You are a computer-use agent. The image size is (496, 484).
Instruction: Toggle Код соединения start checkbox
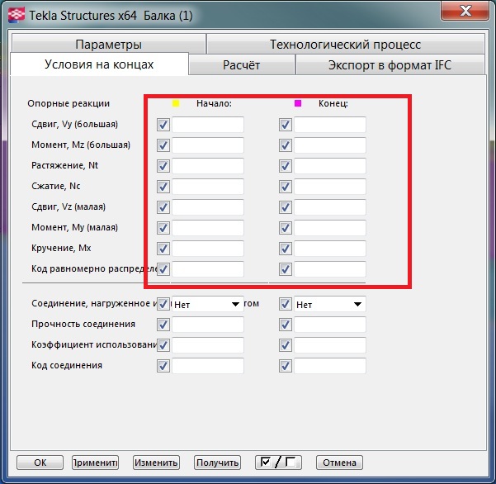163,366
